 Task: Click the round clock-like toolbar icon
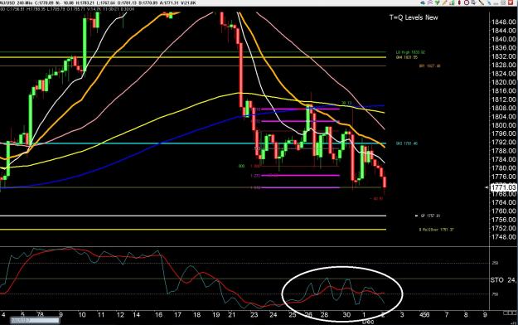[467, 2]
